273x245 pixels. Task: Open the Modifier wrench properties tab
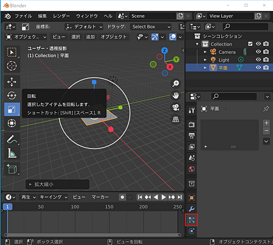click(192, 208)
